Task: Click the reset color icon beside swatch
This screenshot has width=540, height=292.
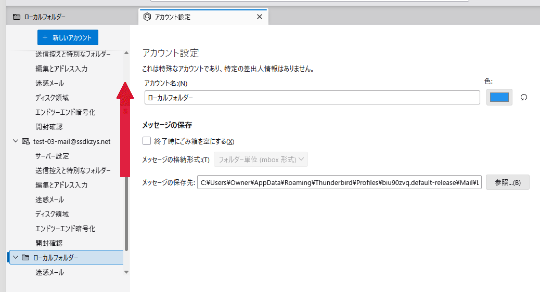Action: click(x=524, y=97)
